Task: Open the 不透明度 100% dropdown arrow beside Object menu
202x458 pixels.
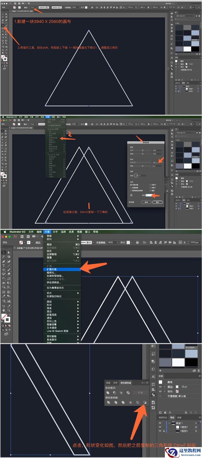Action: point(118,242)
